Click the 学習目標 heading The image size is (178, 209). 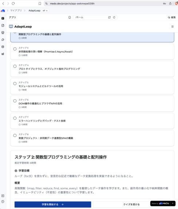coord(24,171)
